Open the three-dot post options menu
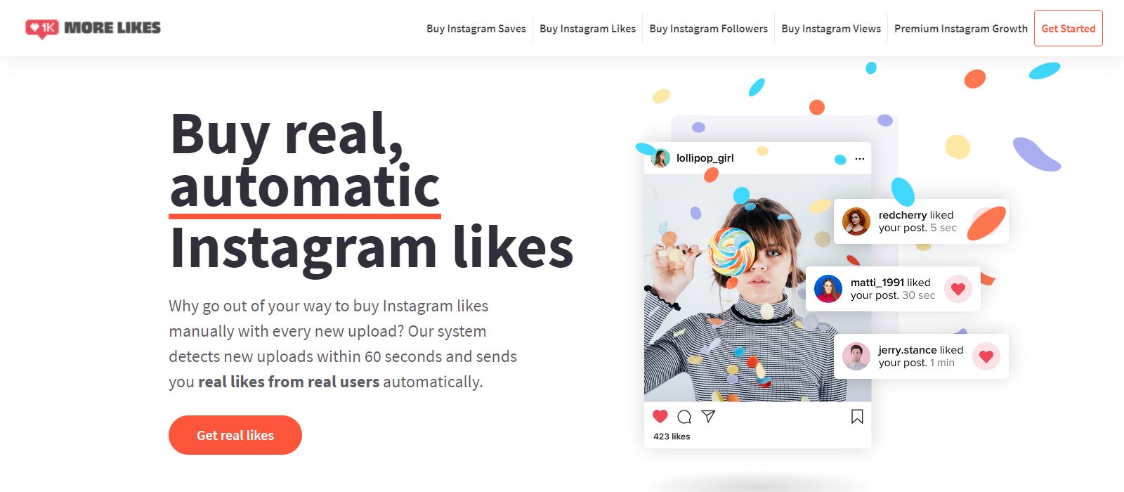1124x492 pixels. tap(860, 159)
